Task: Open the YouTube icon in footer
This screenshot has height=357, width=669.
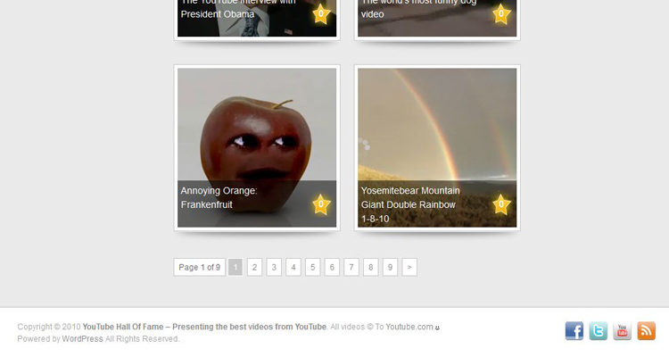Action: (622, 331)
